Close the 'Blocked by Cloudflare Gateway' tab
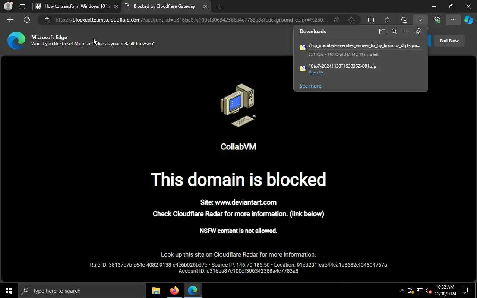 tap(205, 6)
